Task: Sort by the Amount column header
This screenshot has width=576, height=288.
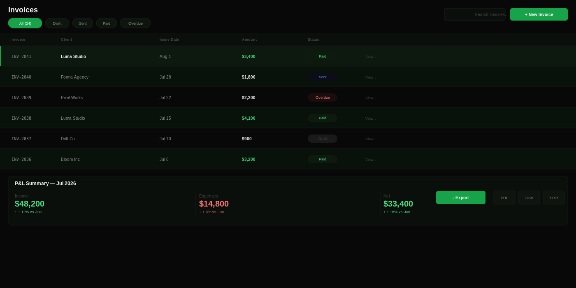Action: pyautogui.click(x=249, y=39)
